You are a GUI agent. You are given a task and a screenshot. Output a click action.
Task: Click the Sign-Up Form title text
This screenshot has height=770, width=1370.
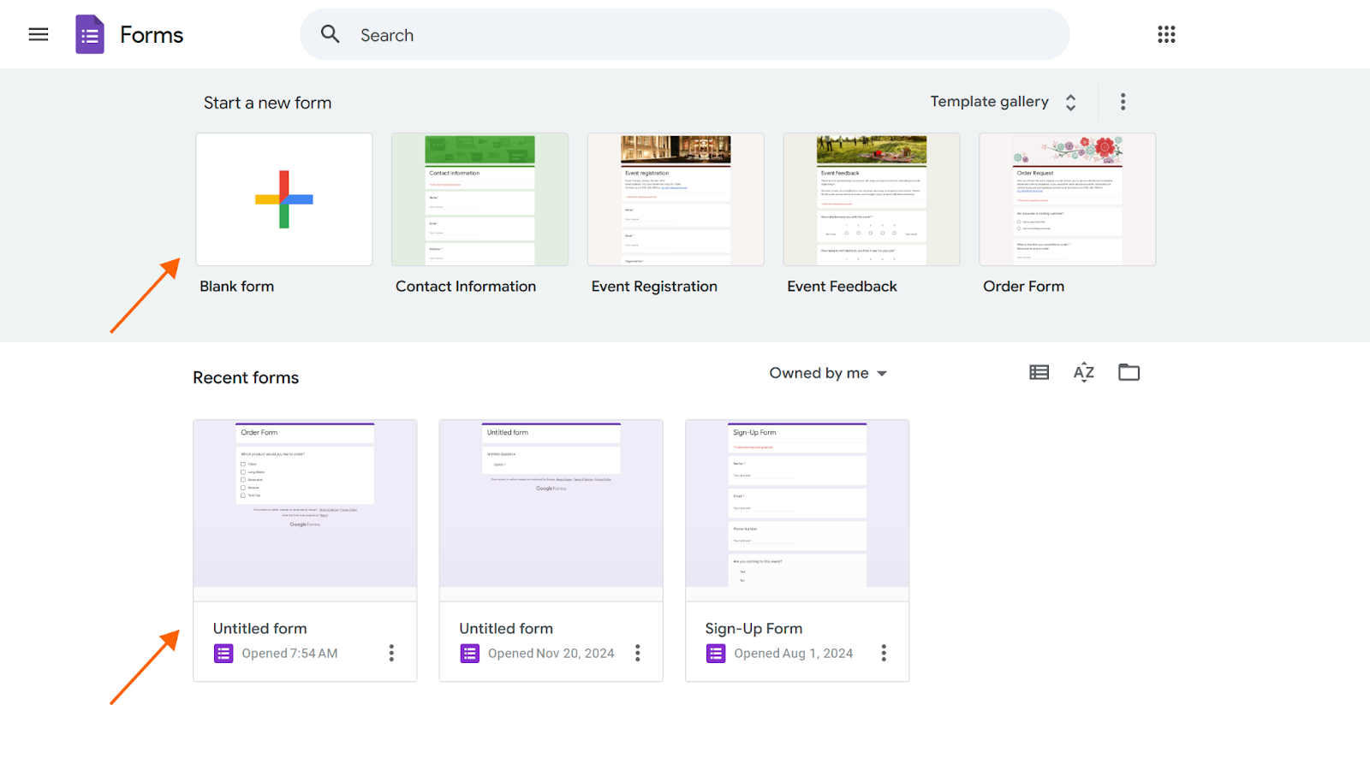(x=753, y=629)
